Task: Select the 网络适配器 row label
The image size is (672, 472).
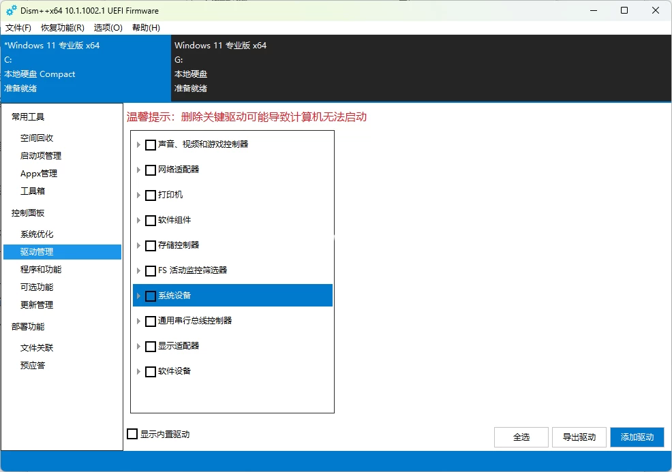Action: [x=179, y=169]
